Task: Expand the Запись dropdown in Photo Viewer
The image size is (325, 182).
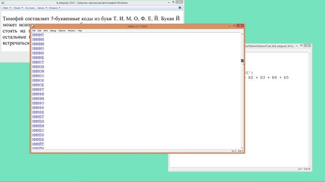Action: click(42, 8)
